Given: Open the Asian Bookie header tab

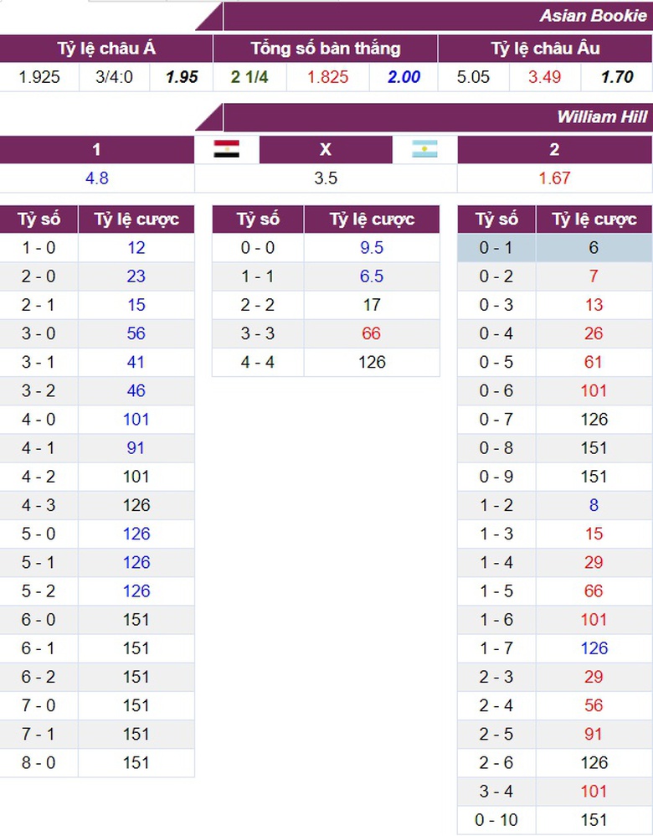Looking at the screenshot, I should pos(593,16).
